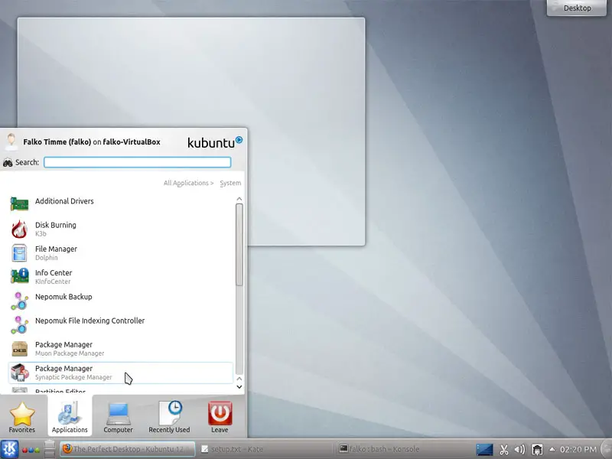Open the Additional Drivers icon
Screen dimensions: 612x459
(19, 203)
